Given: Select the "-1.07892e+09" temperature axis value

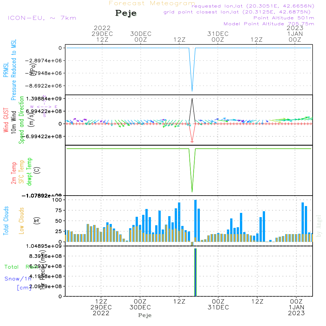Looking at the screenshot, I should [x=42, y=195].
